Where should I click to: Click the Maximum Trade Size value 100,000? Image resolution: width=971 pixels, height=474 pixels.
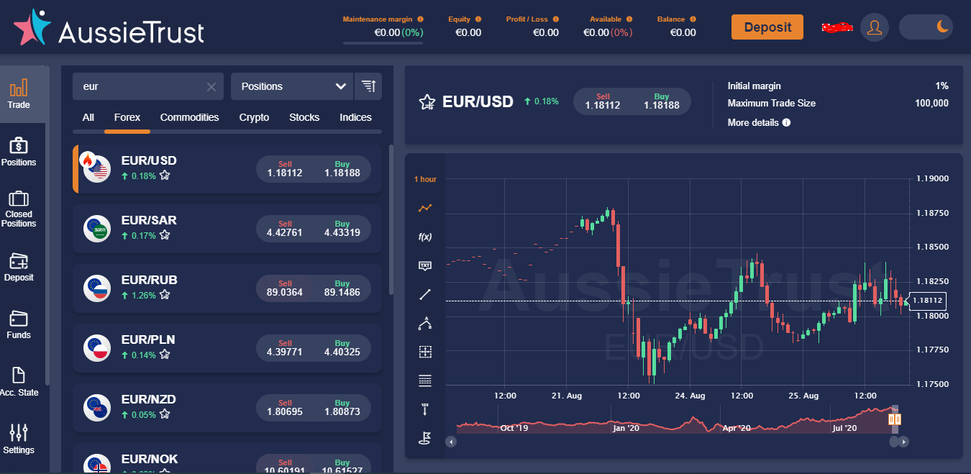(x=931, y=103)
